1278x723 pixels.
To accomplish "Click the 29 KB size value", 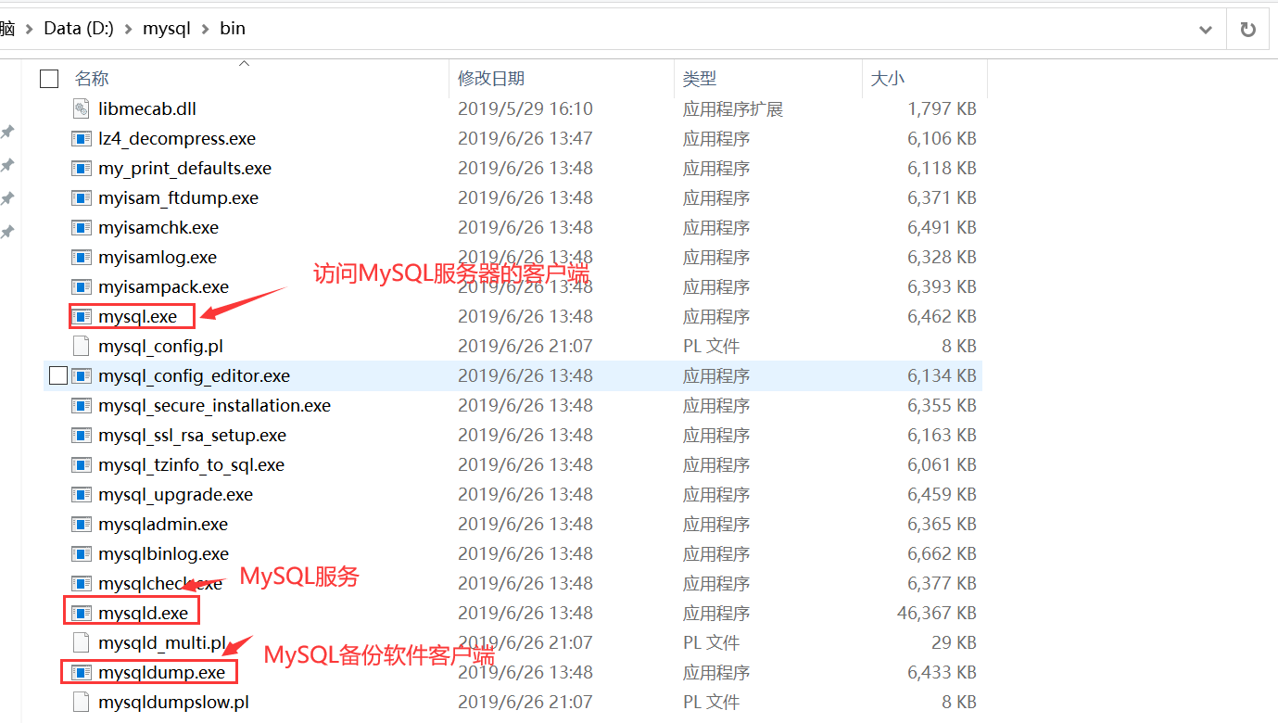I will [954, 642].
